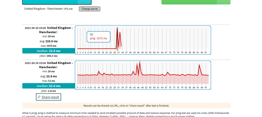Click the VPS.net server name label

[x=68, y=9]
